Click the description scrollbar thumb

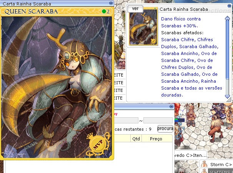tap(227, 50)
